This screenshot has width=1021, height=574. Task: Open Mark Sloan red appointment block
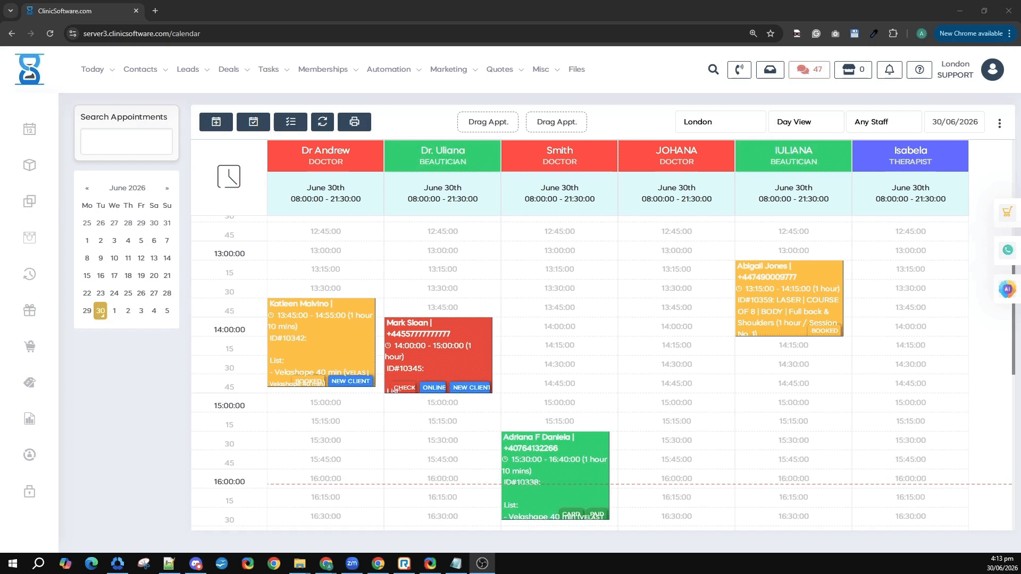pos(438,355)
